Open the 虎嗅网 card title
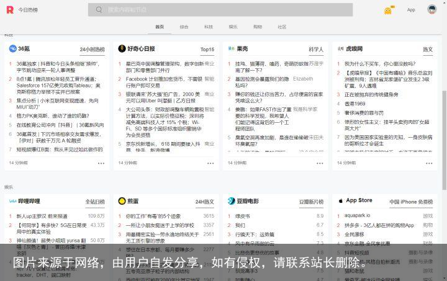 354,48
